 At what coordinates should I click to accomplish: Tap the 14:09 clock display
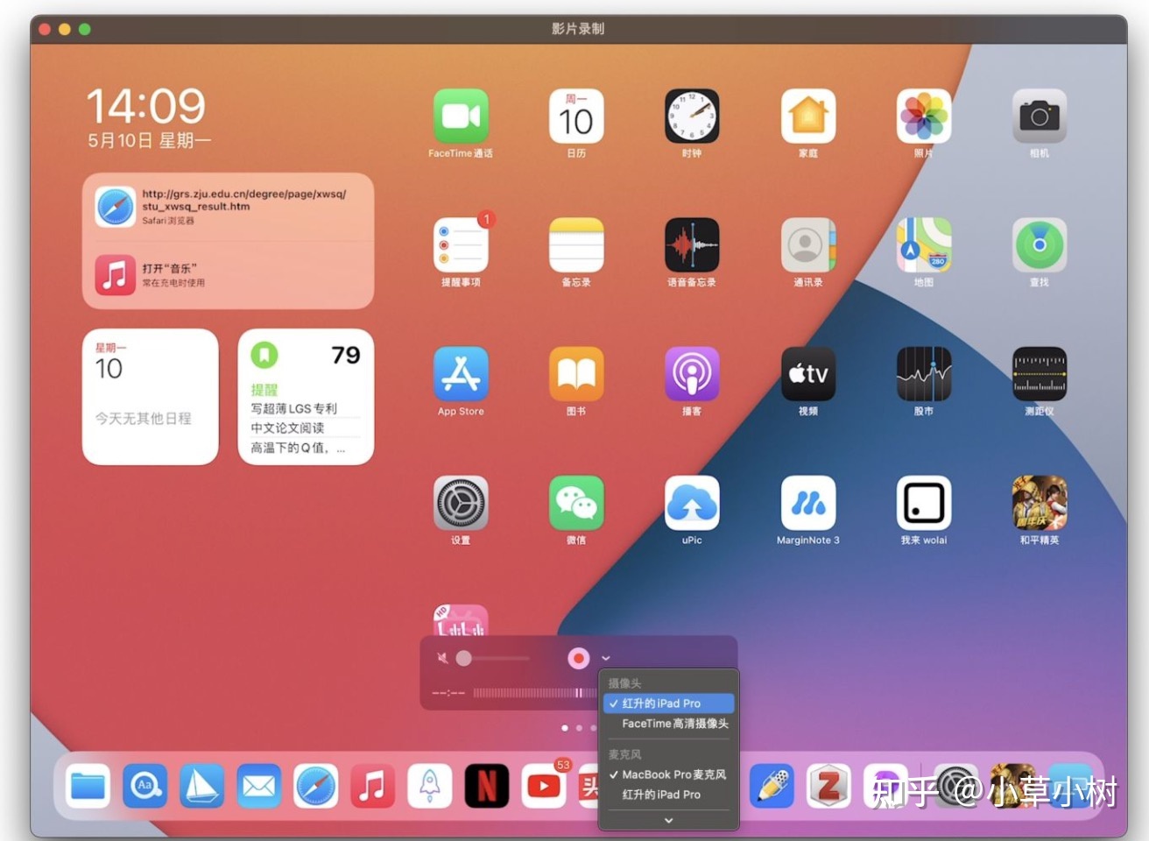(x=145, y=106)
